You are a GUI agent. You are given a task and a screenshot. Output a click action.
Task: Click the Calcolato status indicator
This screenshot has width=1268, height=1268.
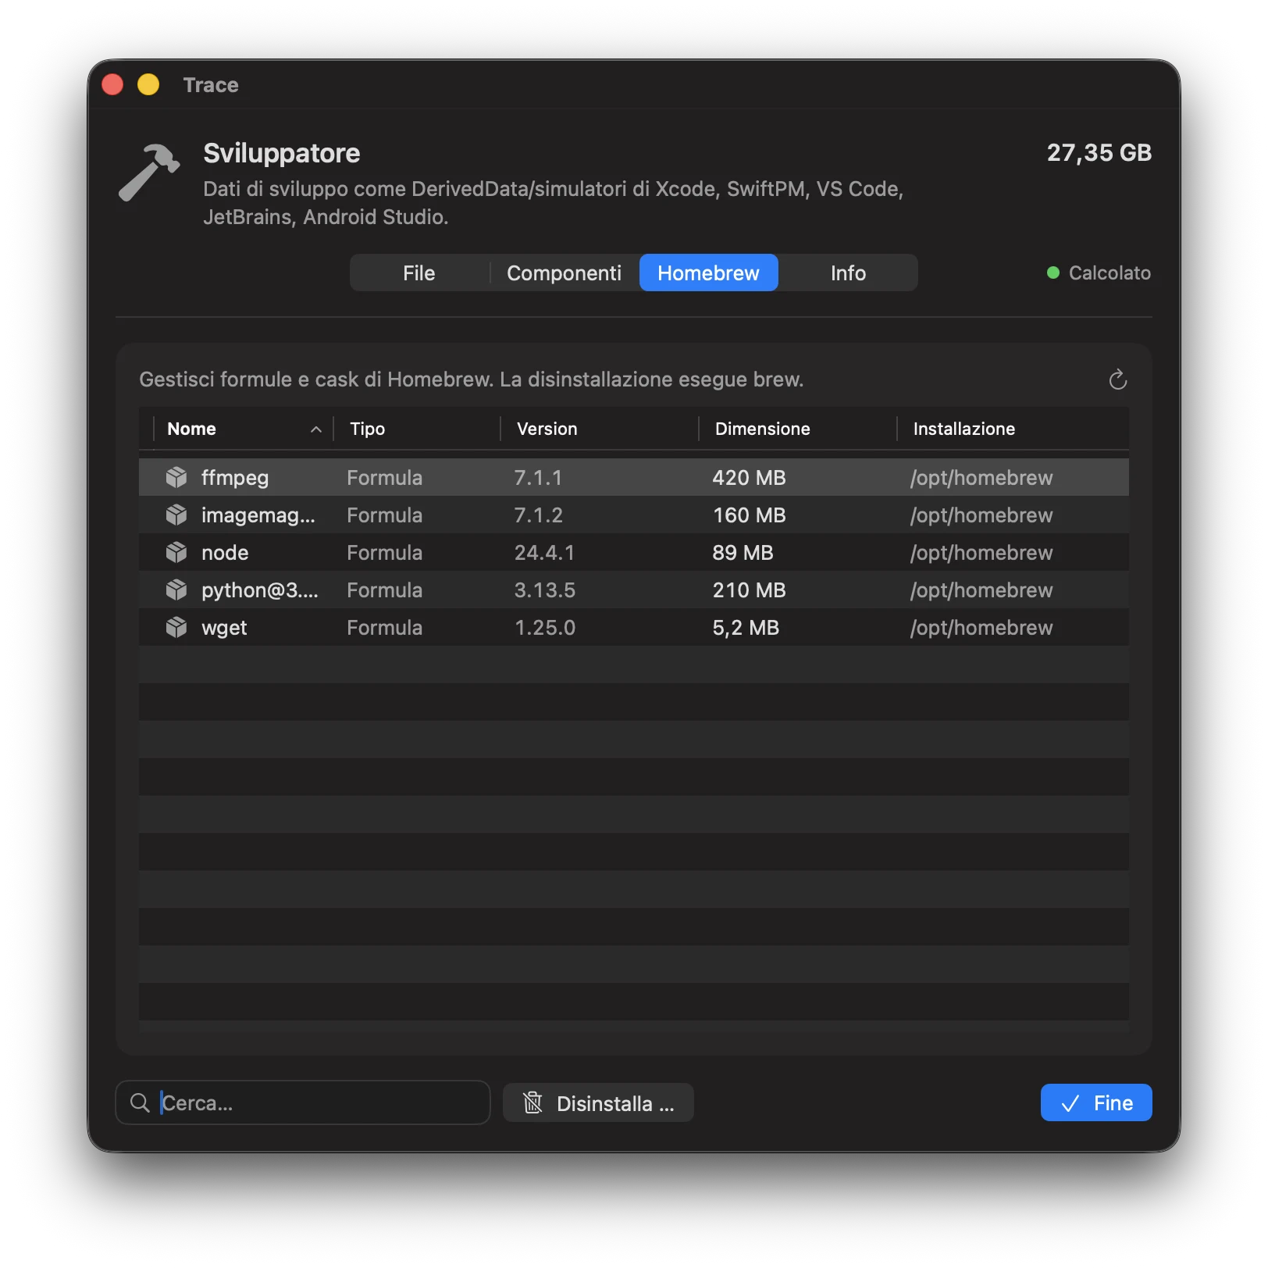1099,272
